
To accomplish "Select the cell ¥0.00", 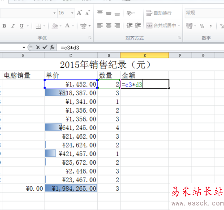I will [x=23, y=188].
